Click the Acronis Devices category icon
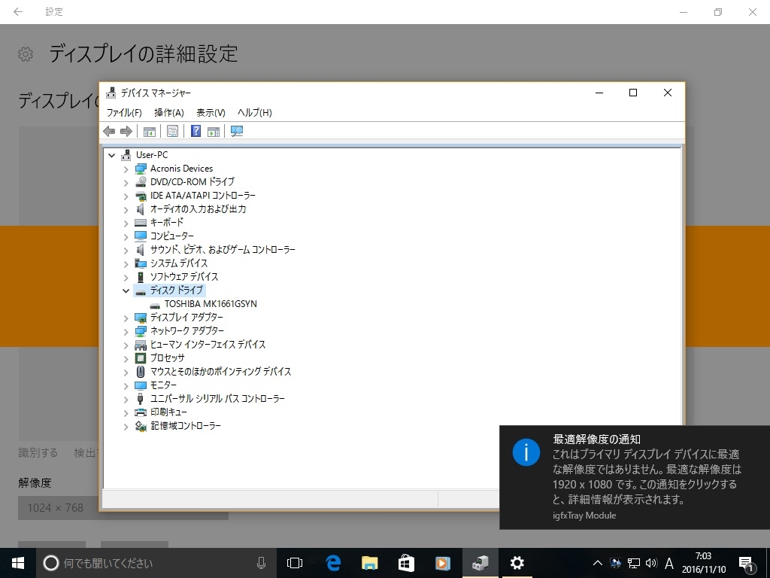 pyautogui.click(x=141, y=169)
